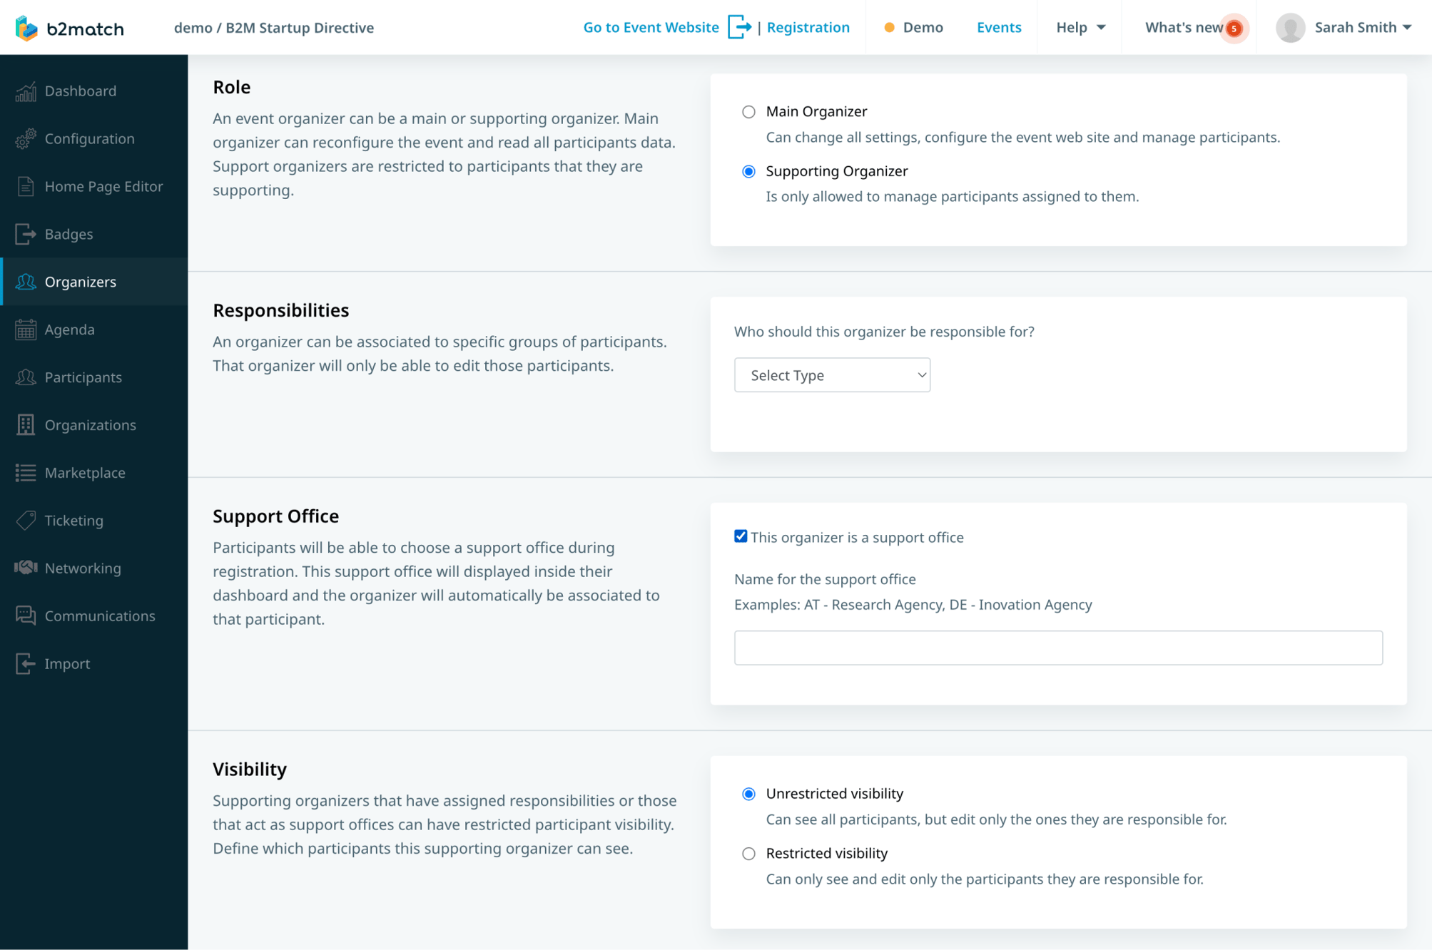Click the Networking handshake icon
1432x950 pixels.
click(25, 568)
